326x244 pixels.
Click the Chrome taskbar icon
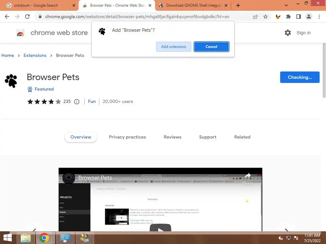coord(44,238)
